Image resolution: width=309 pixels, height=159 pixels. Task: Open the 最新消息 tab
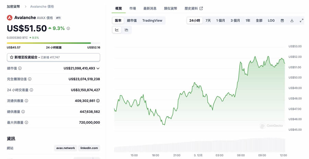[150, 9]
